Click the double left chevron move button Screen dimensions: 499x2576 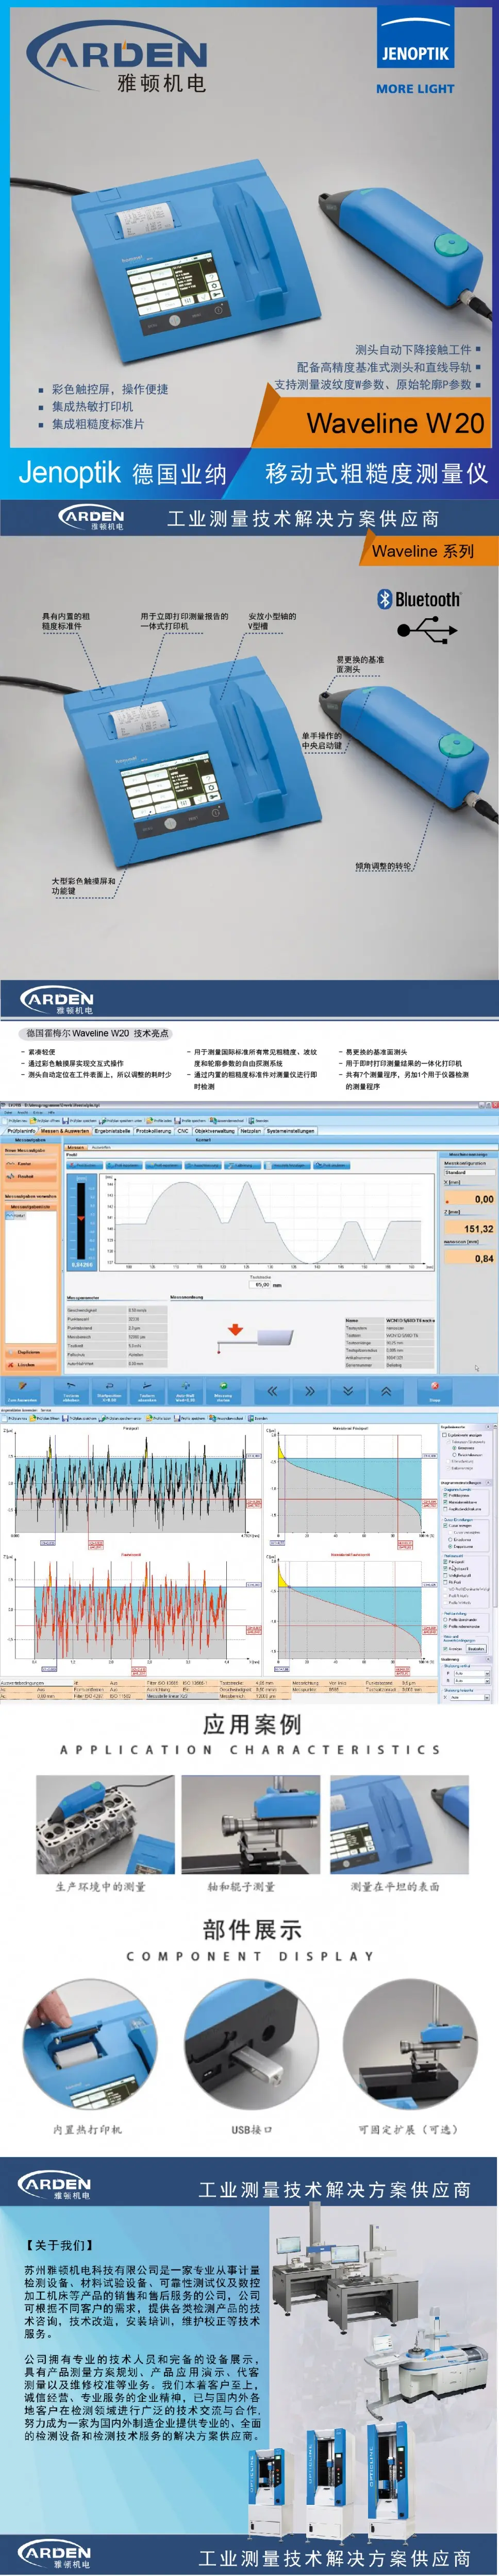pos(272,1391)
